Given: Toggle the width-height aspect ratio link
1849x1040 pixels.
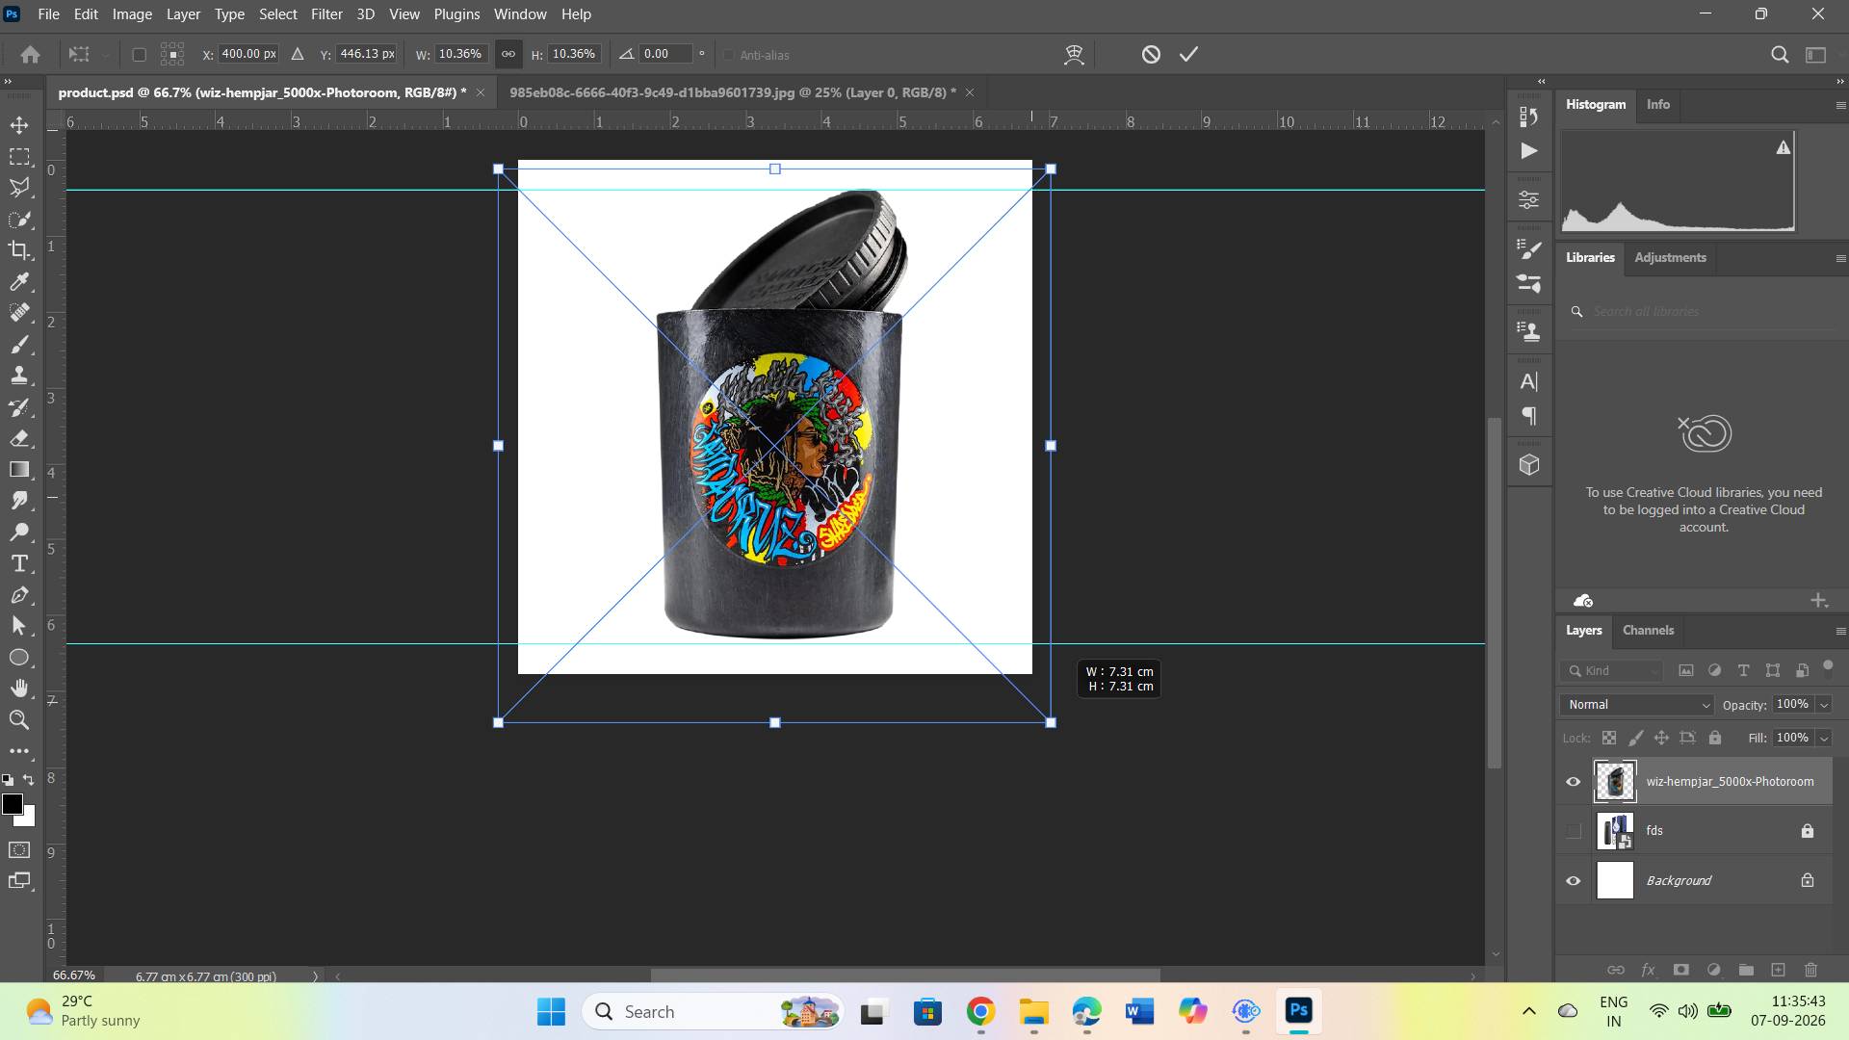Looking at the screenshot, I should 508,55.
